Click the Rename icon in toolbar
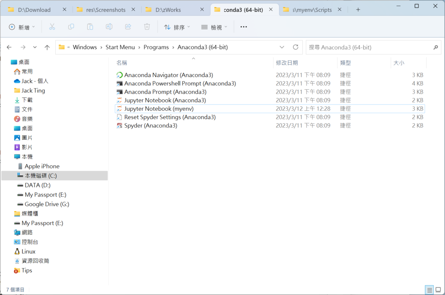Screen dimensions: 445x295 (109, 27)
